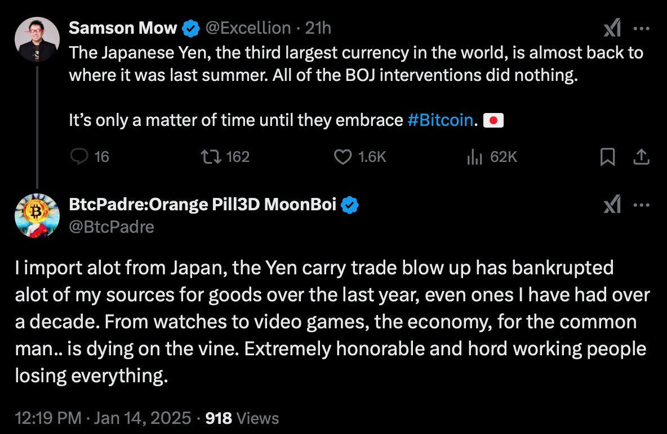Open the view analytics icon showing 62K
This screenshot has width=667, height=434.
475,157
